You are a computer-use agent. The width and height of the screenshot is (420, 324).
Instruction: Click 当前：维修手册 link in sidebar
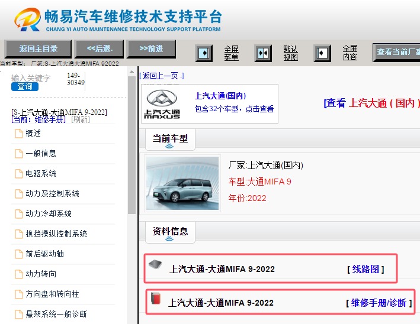pyautogui.click(x=39, y=119)
